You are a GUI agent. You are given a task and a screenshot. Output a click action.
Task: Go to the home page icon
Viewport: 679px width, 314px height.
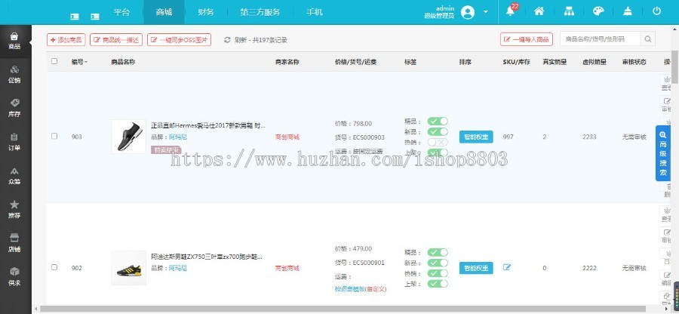[x=539, y=11]
